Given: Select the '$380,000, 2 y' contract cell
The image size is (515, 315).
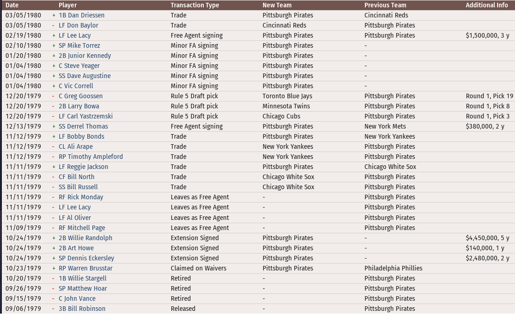Looking at the screenshot, I should pos(485,126).
